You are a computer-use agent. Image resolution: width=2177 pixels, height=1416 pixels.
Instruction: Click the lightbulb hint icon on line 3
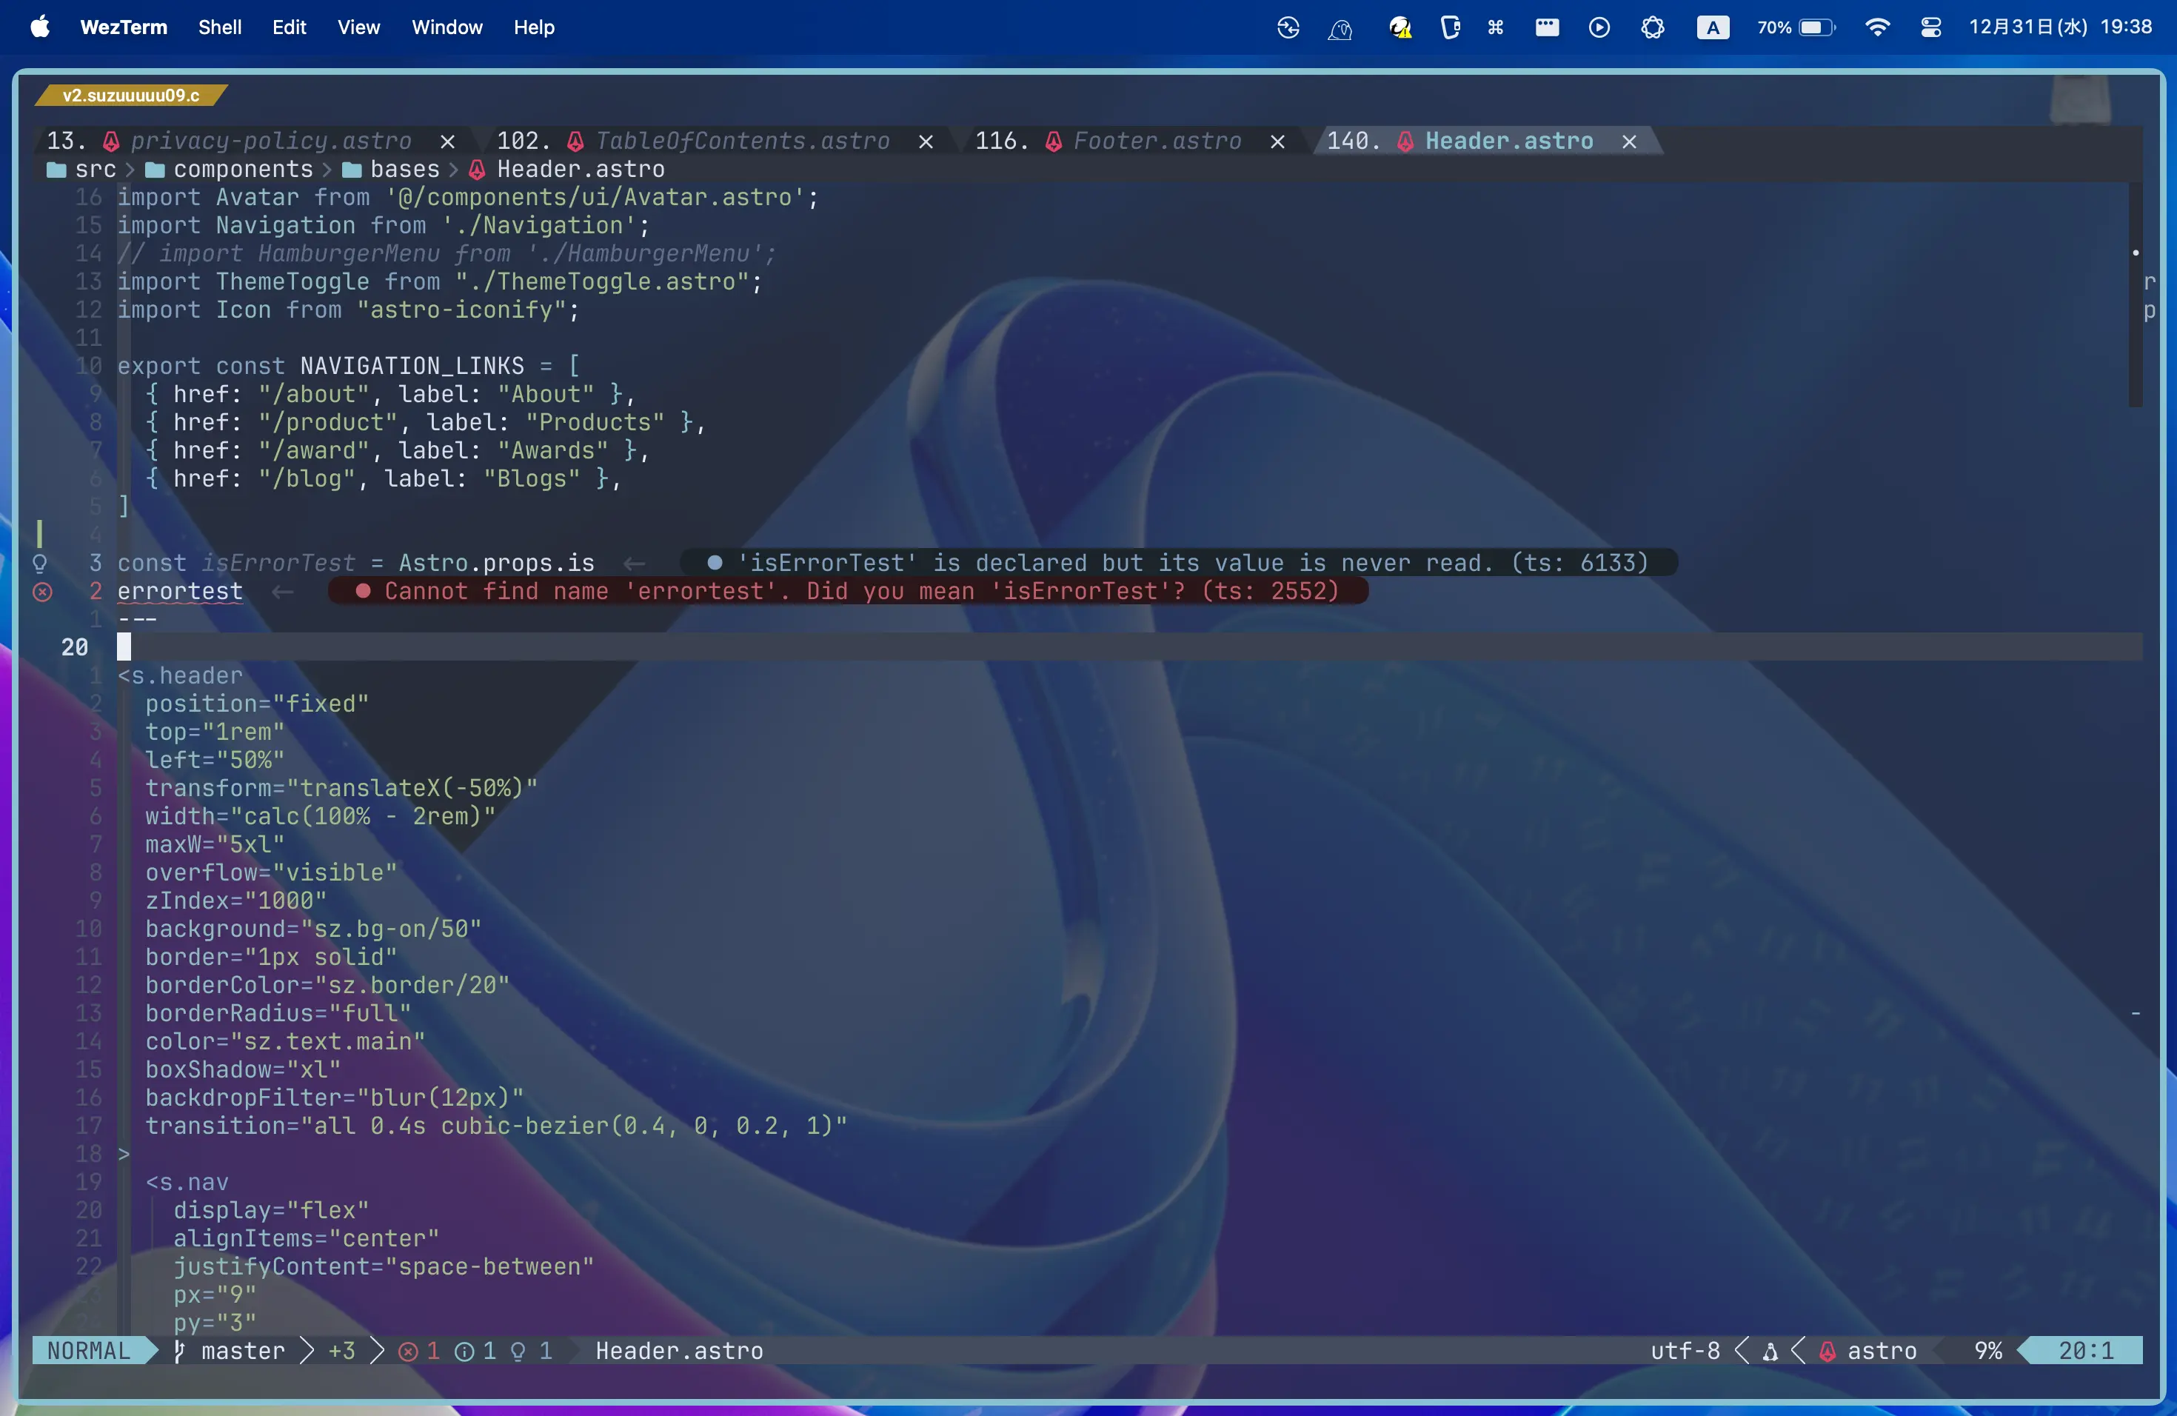[x=40, y=564]
